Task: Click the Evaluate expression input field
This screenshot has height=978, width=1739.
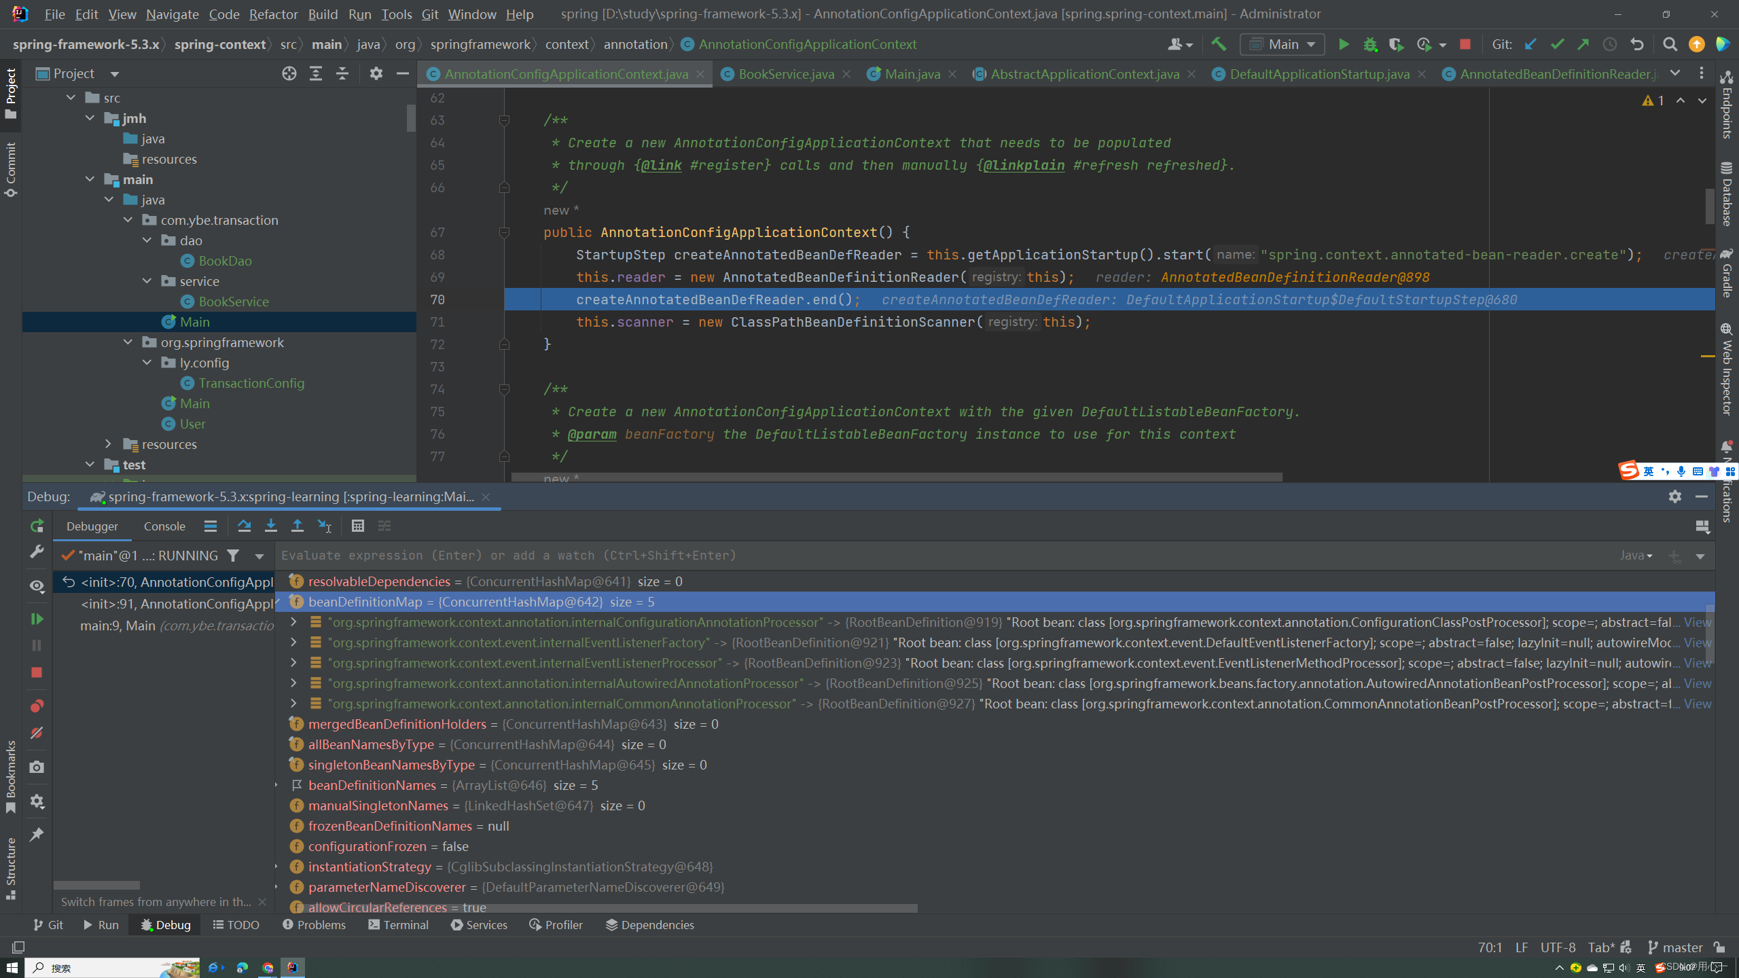Action: click(944, 556)
